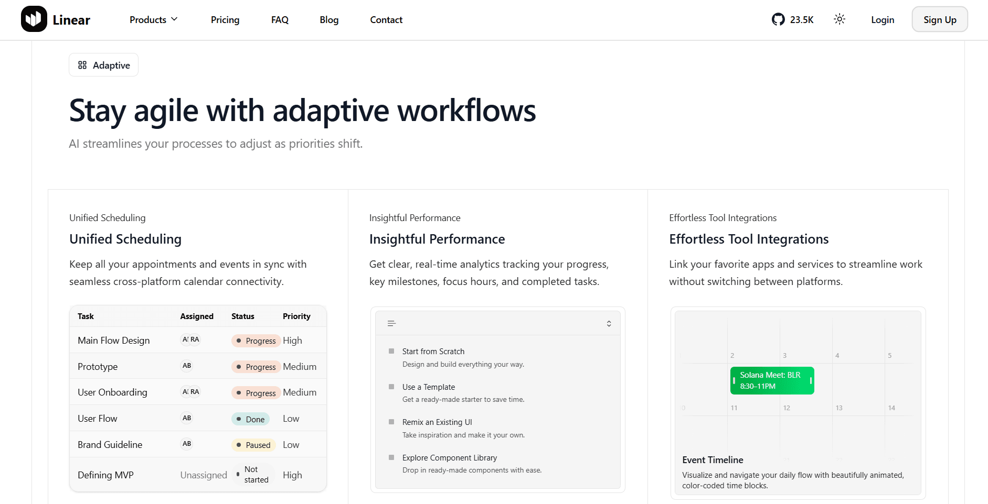Click the Linear logo icon
The width and height of the screenshot is (988, 504).
(33, 19)
